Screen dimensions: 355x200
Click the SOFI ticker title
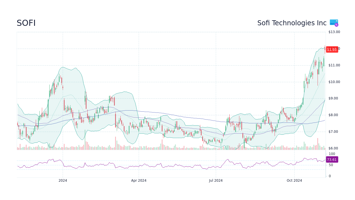point(26,23)
